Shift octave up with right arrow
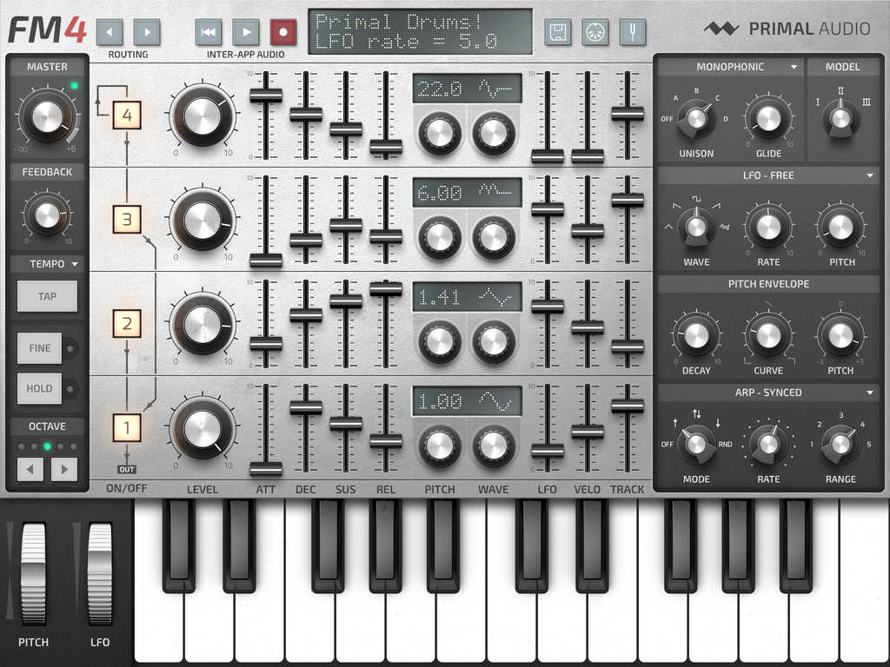The height and width of the screenshot is (667, 890). pyautogui.click(x=64, y=470)
